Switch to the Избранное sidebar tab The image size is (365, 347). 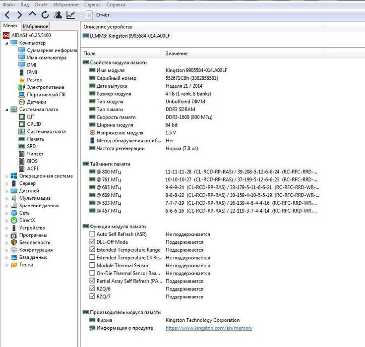[x=35, y=26]
